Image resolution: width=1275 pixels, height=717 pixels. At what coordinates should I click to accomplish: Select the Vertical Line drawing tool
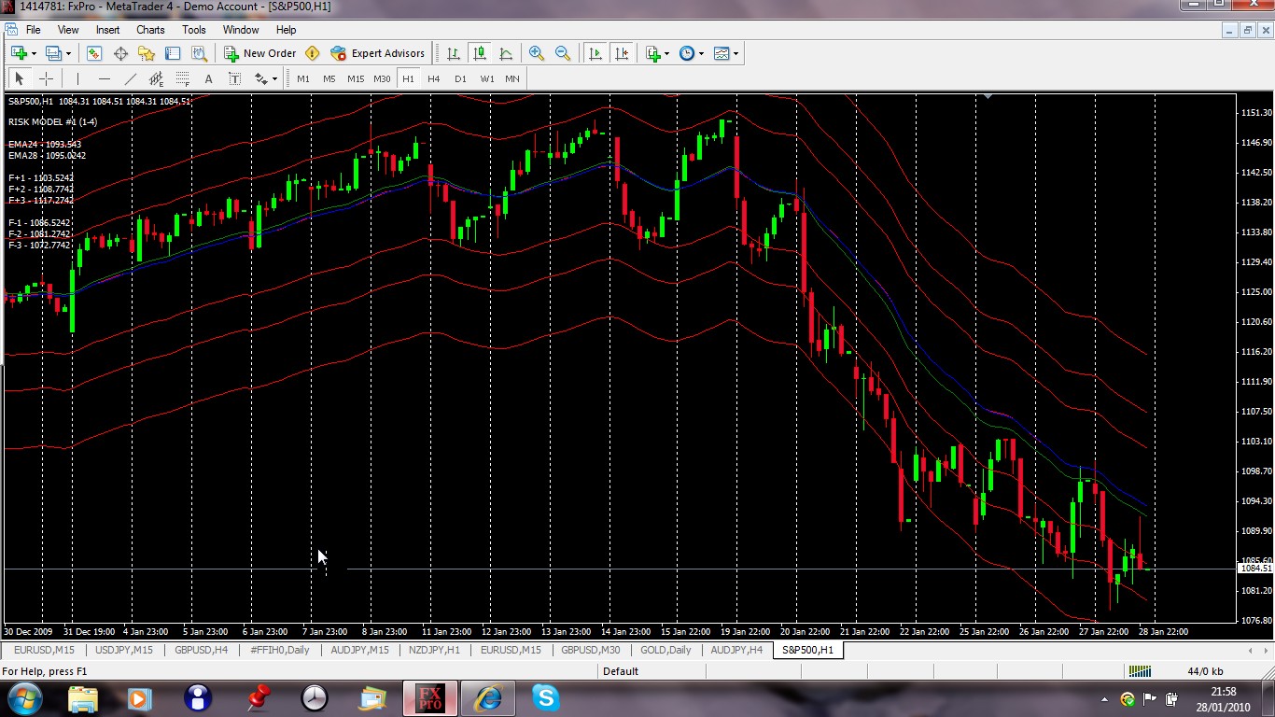pyautogui.click(x=77, y=78)
